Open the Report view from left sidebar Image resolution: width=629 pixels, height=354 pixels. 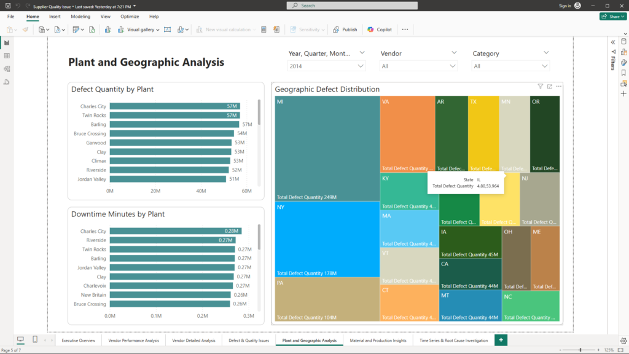point(7,43)
